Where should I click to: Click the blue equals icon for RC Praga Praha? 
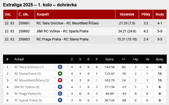pyautogui.click(x=60, y=94)
